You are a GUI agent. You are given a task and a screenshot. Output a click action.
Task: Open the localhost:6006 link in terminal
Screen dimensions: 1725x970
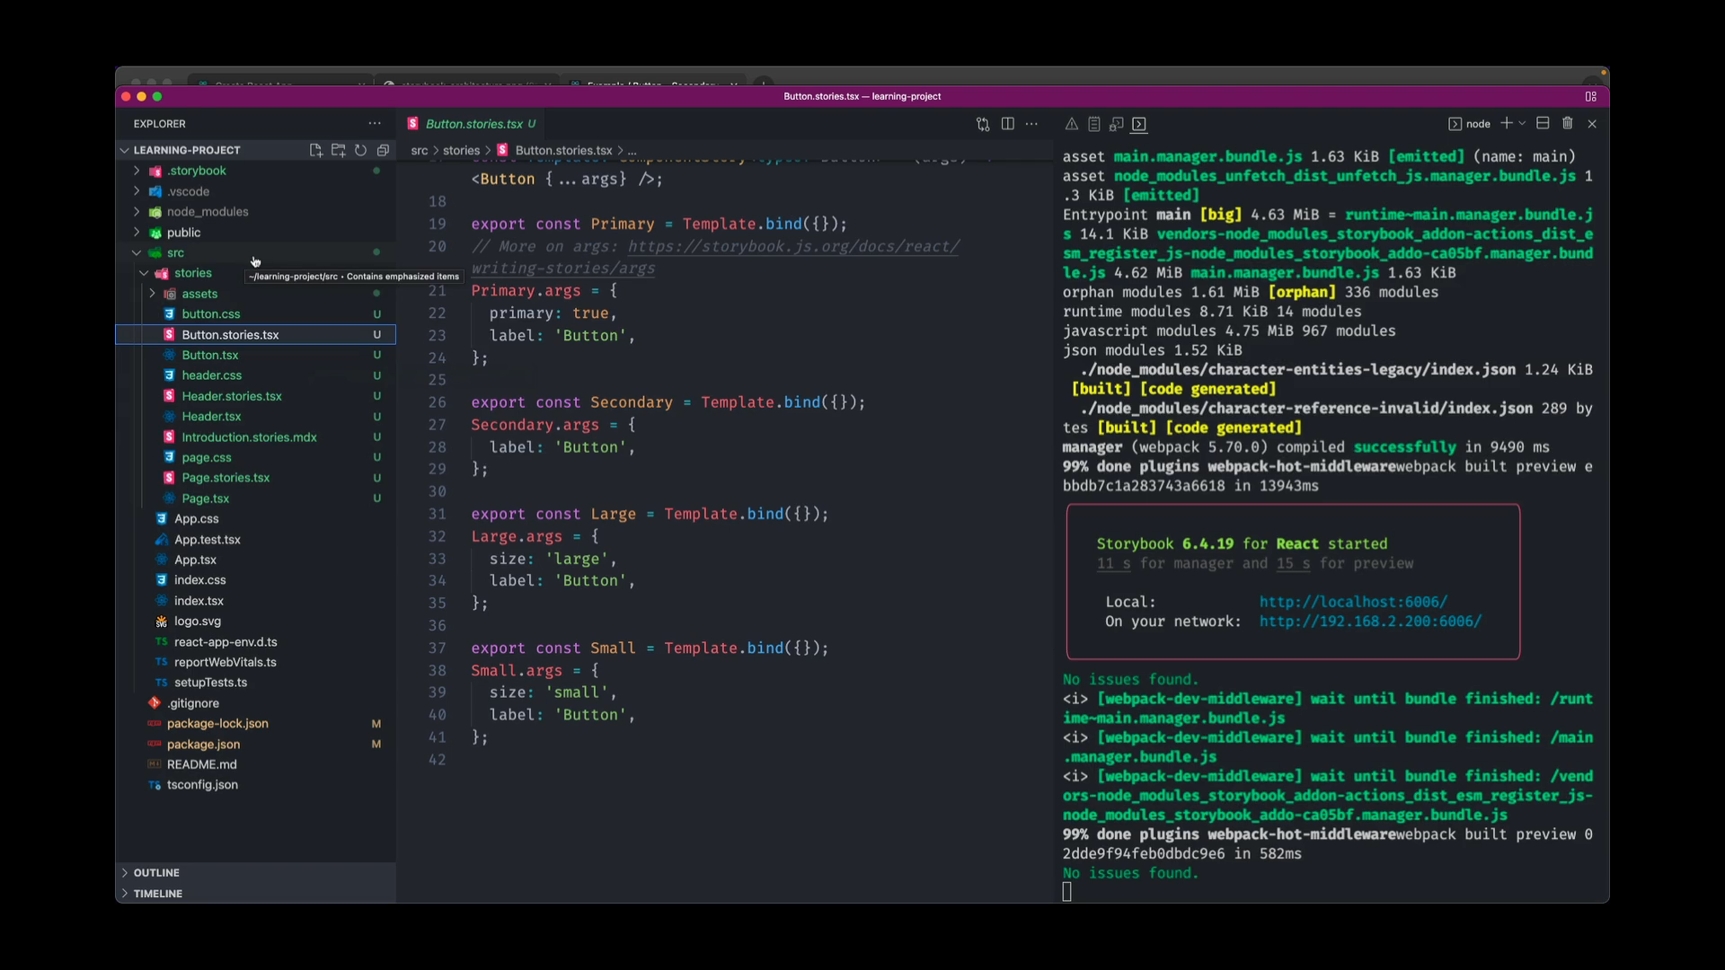[x=1352, y=602]
